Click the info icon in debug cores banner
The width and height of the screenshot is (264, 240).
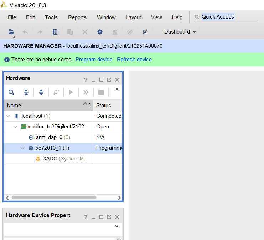7,60
